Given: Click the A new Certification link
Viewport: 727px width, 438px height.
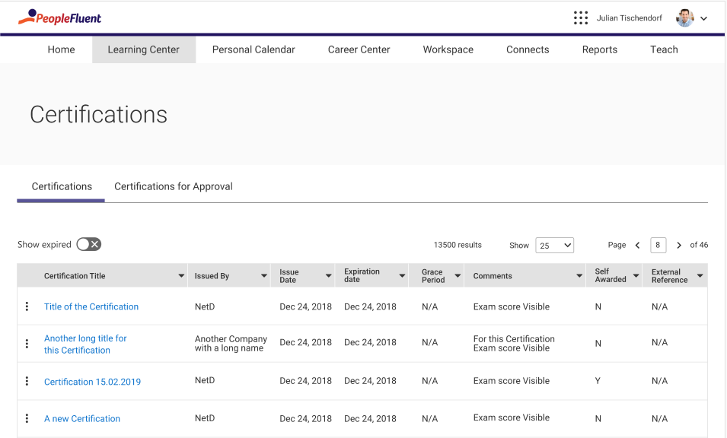Looking at the screenshot, I should pyautogui.click(x=82, y=418).
